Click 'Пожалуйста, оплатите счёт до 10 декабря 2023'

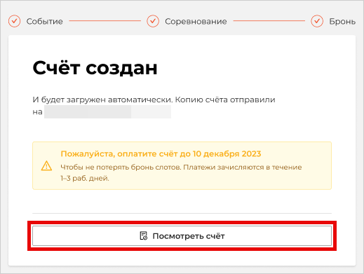(x=161, y=153)
